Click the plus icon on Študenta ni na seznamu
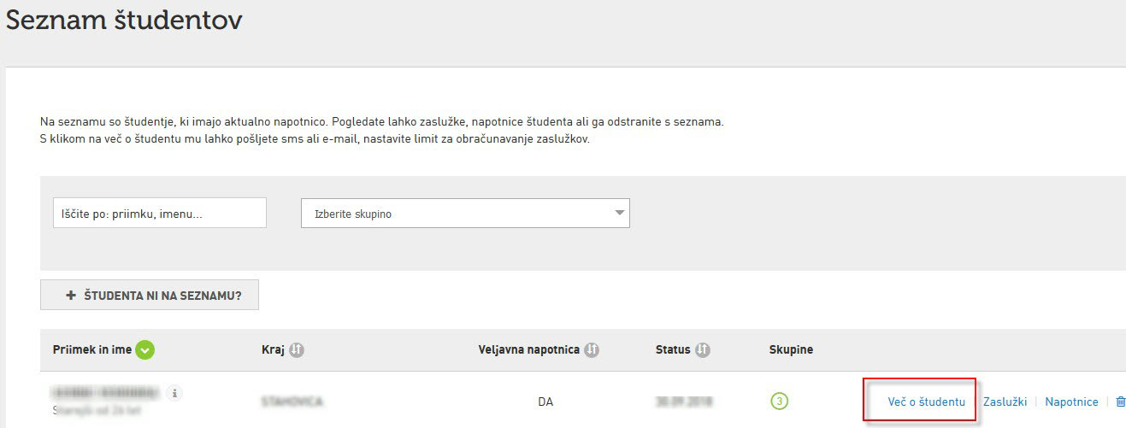The height and width of the screenshot is (428, 1126). [x=71, y=295]
